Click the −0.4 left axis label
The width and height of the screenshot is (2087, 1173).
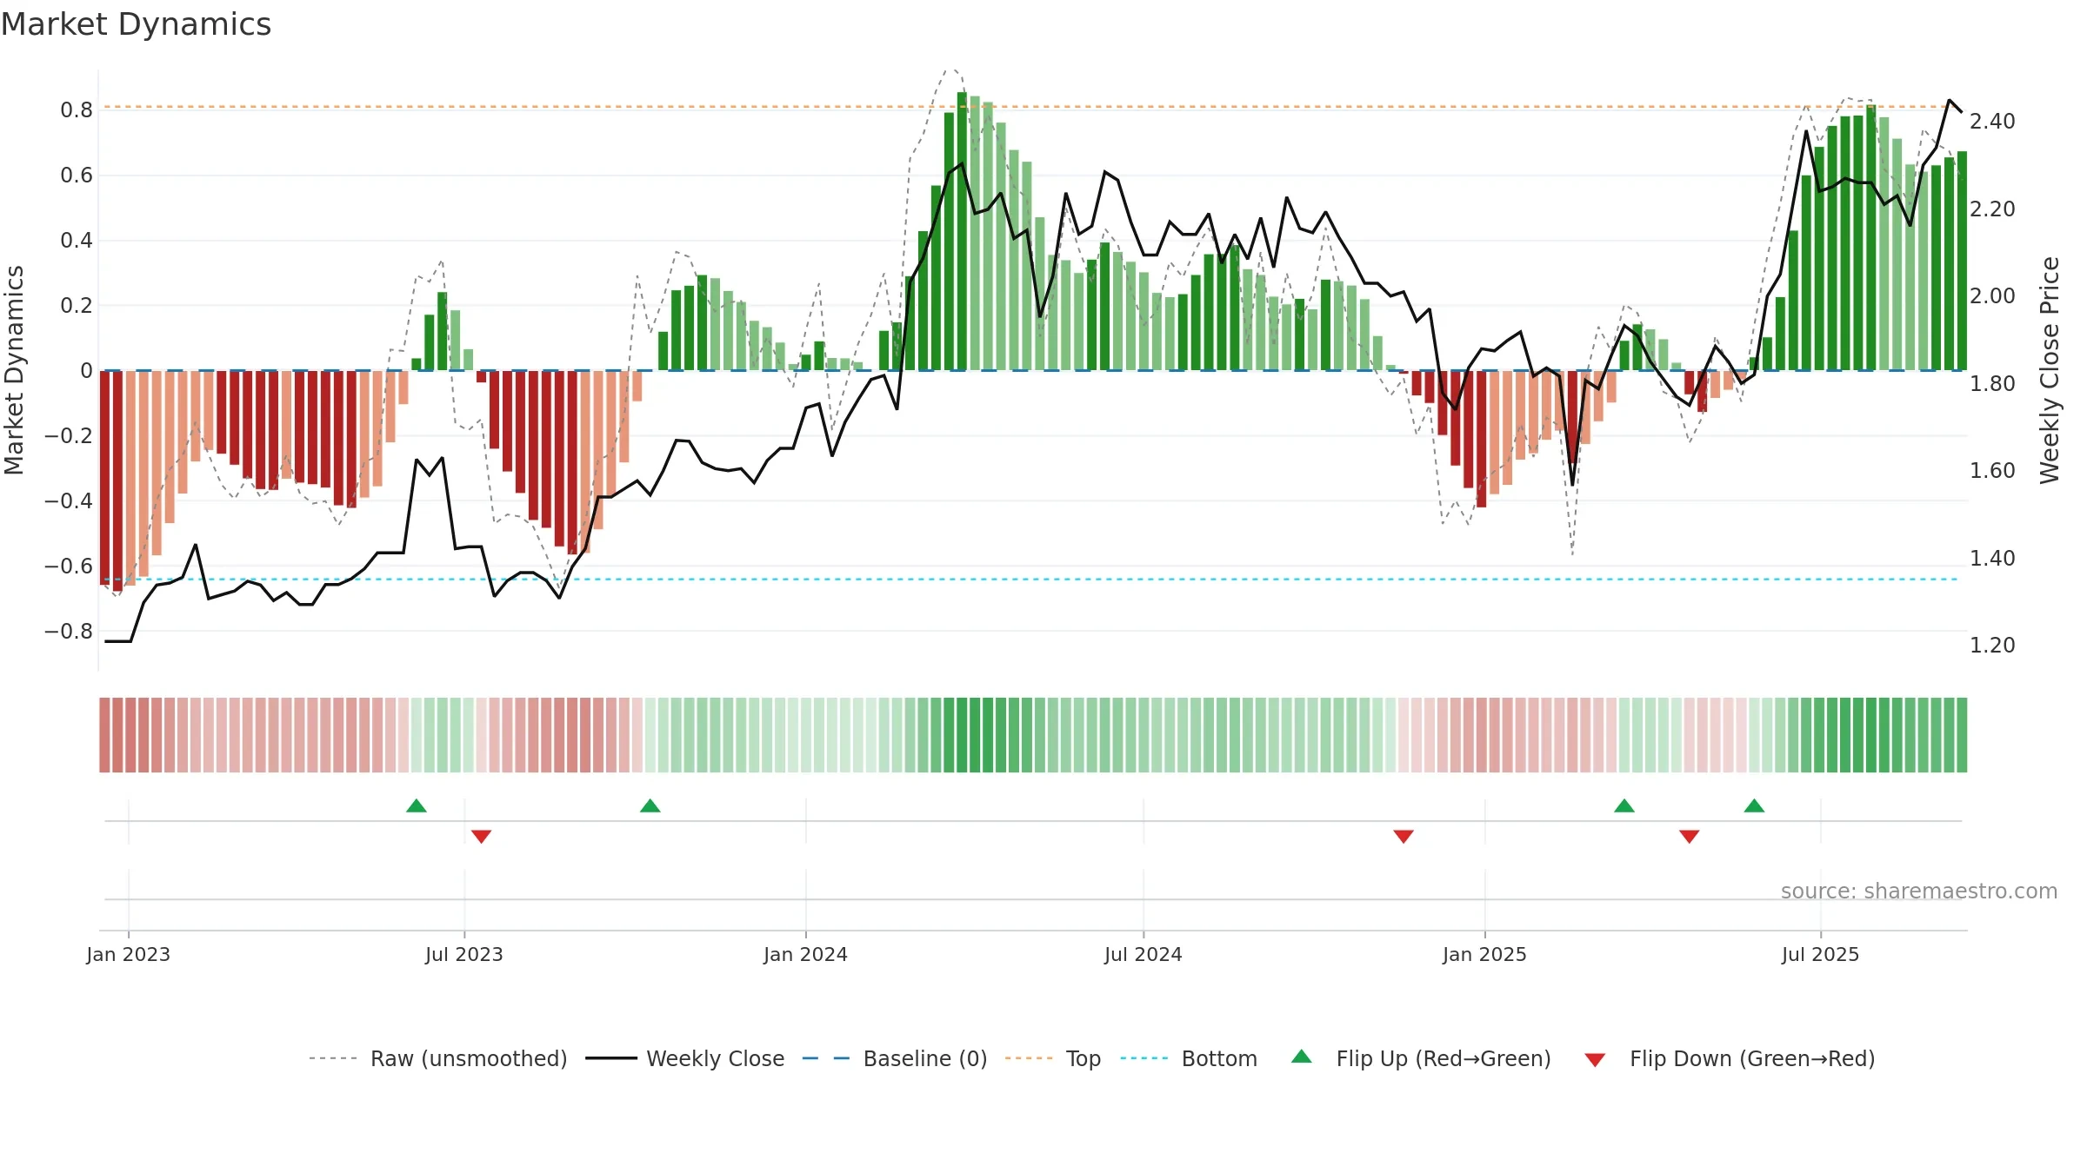pos(69,501)
